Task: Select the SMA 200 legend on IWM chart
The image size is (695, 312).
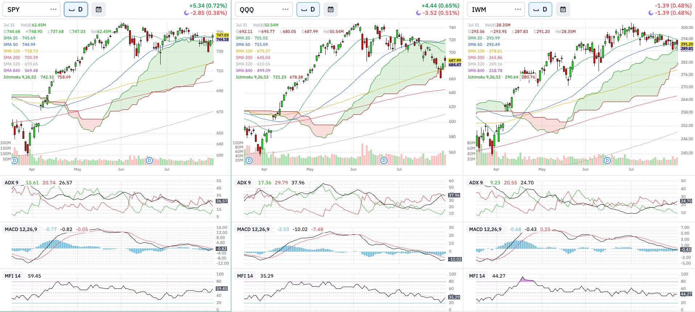Action: (485, 57)
